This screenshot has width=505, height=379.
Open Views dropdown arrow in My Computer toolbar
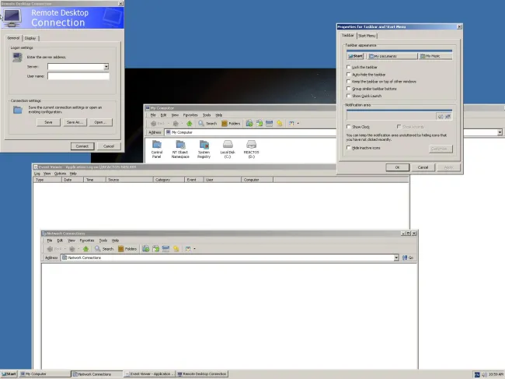tap(298, 123)
